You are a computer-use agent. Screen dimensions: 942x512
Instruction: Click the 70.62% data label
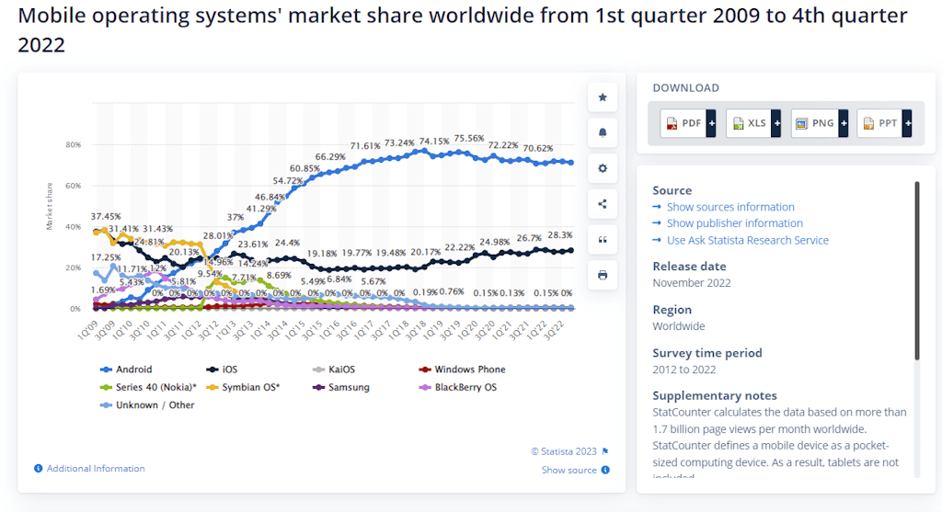(537, 148)
